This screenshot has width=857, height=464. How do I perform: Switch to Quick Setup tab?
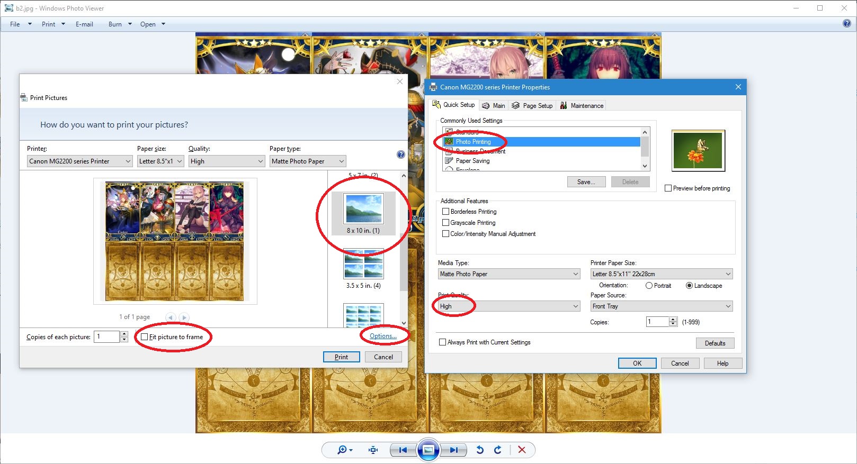coord(454,105)
